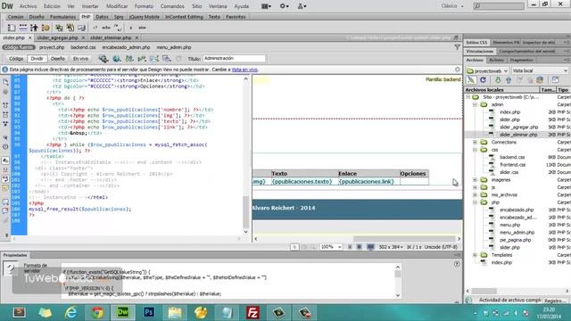Expand the Templates folder
This screenshot has width=571, height=321.
tap(475, 255)
